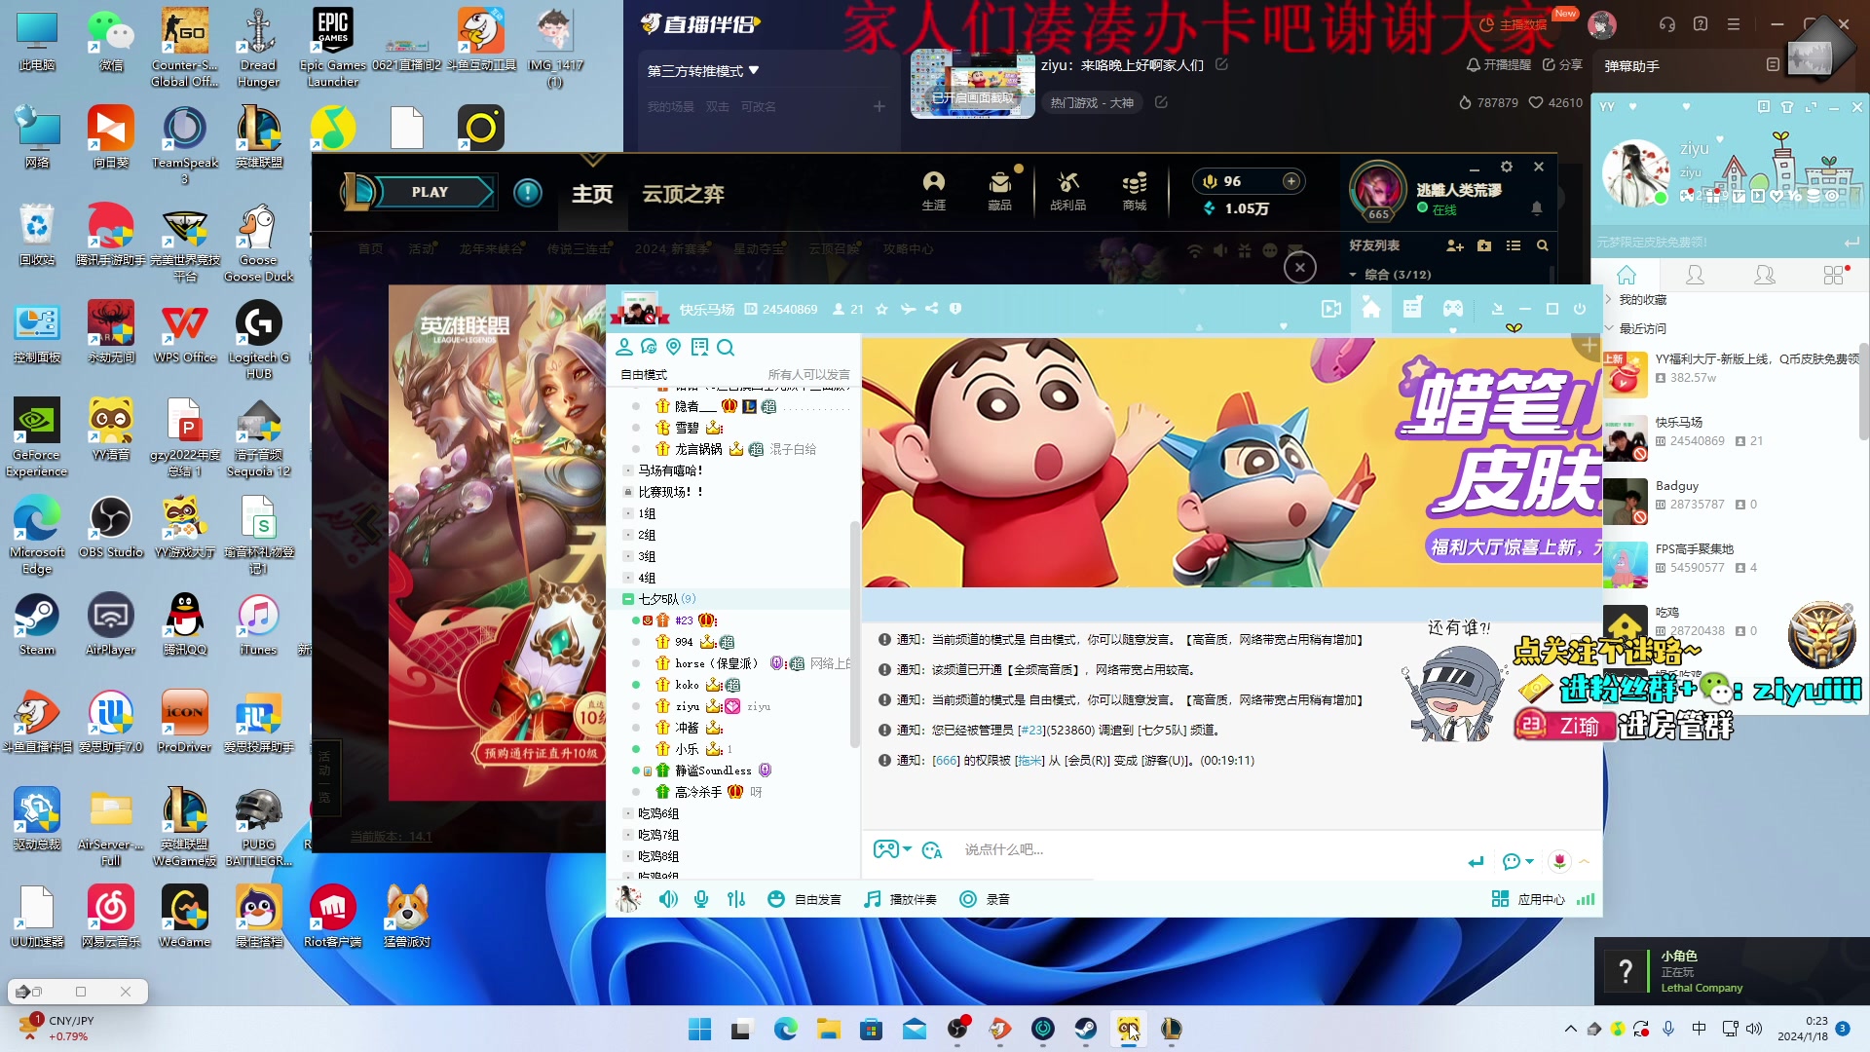Click the speaker volume icon in YY bottom bar
The width and height of the screenshot is (1870, 1052).
click(x=668, y=899)
